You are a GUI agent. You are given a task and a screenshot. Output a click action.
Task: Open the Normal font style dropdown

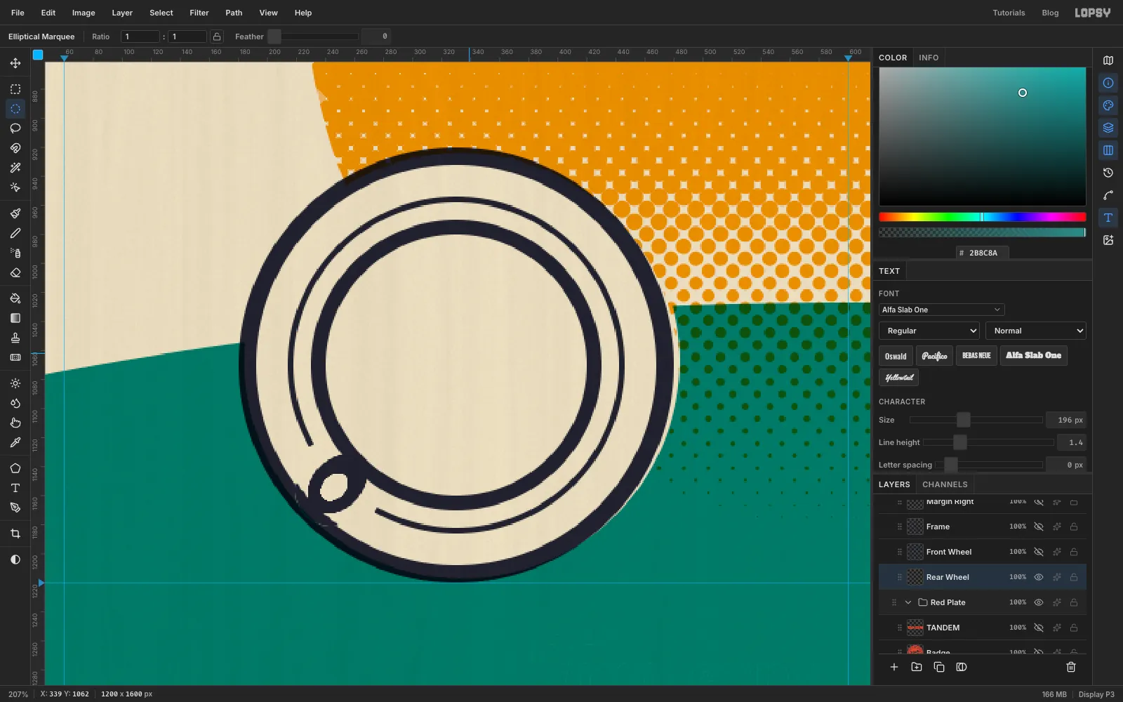1036,331
